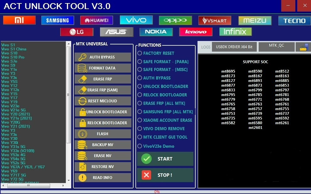Click the exclamation icon on Read Info

pyautogui.click(x=82, y=178)
